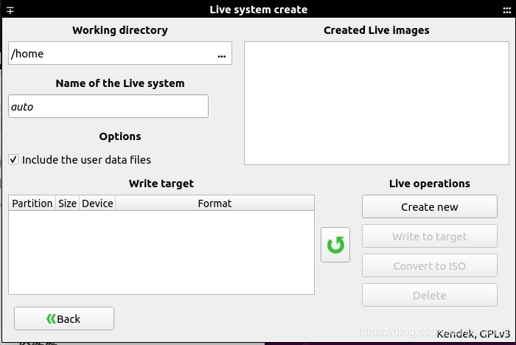
Task: Click the Create new button
Action: (x=430, y=206)
